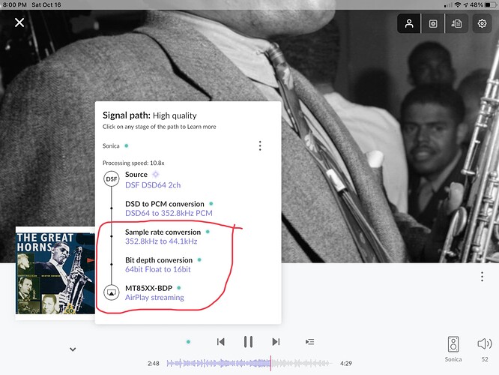Open DSD64 to 352.8kHz PCM stage

(x=169, y=213)
